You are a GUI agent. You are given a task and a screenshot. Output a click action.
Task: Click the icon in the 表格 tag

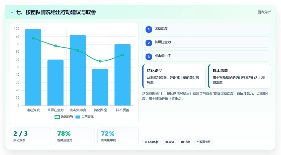click(x=167, y=142)
